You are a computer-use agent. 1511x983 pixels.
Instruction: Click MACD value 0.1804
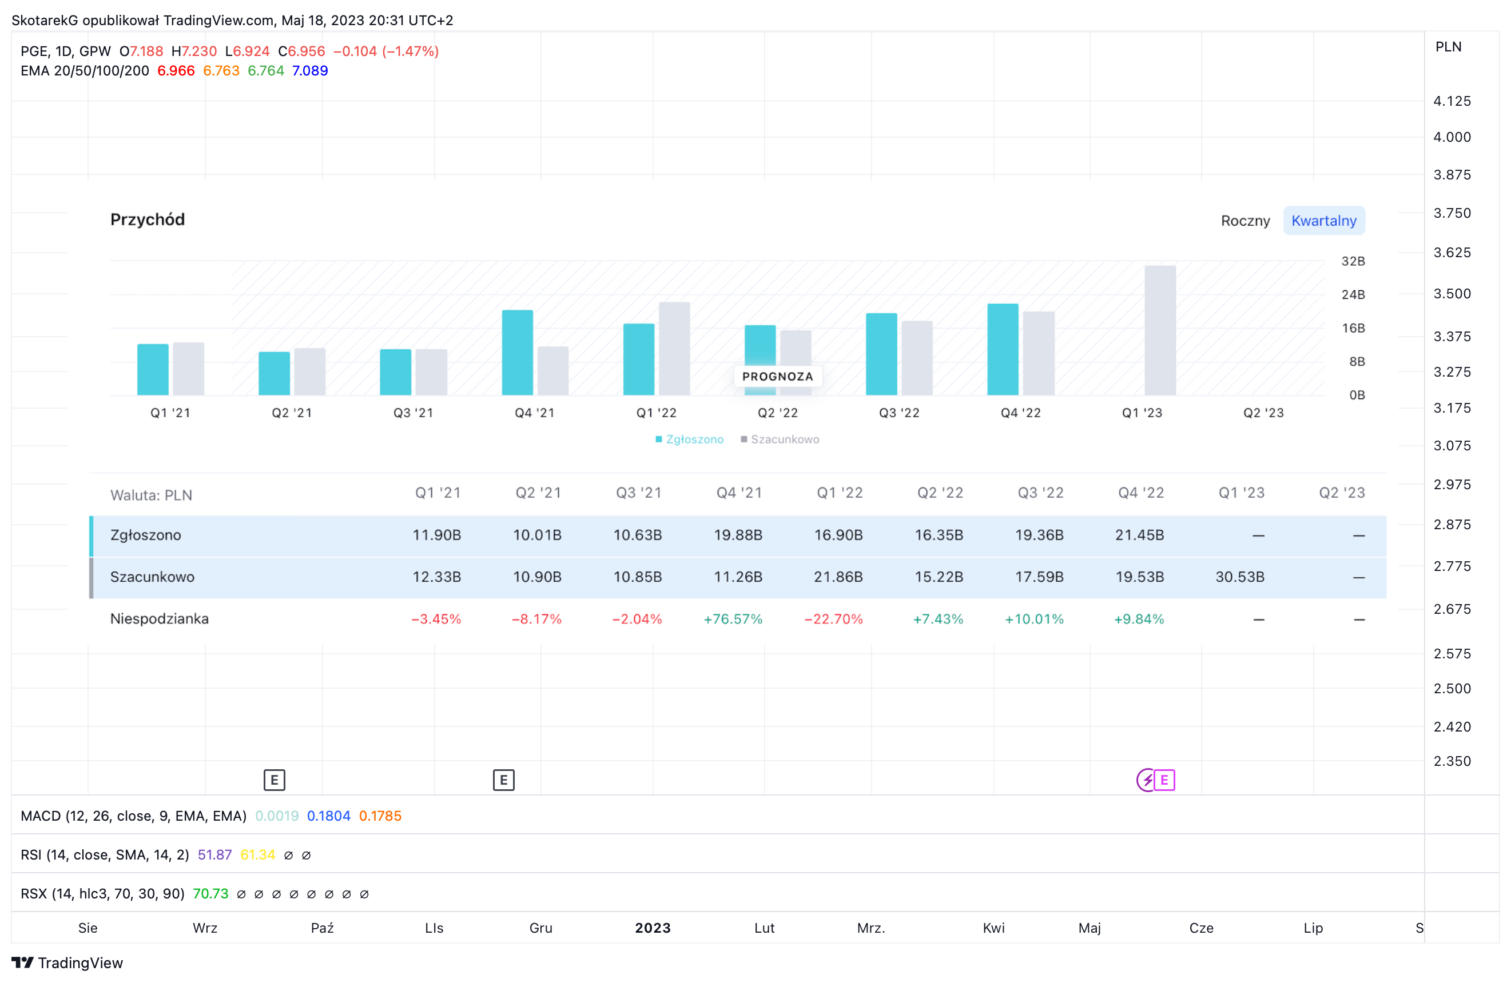tap(328, 816)
